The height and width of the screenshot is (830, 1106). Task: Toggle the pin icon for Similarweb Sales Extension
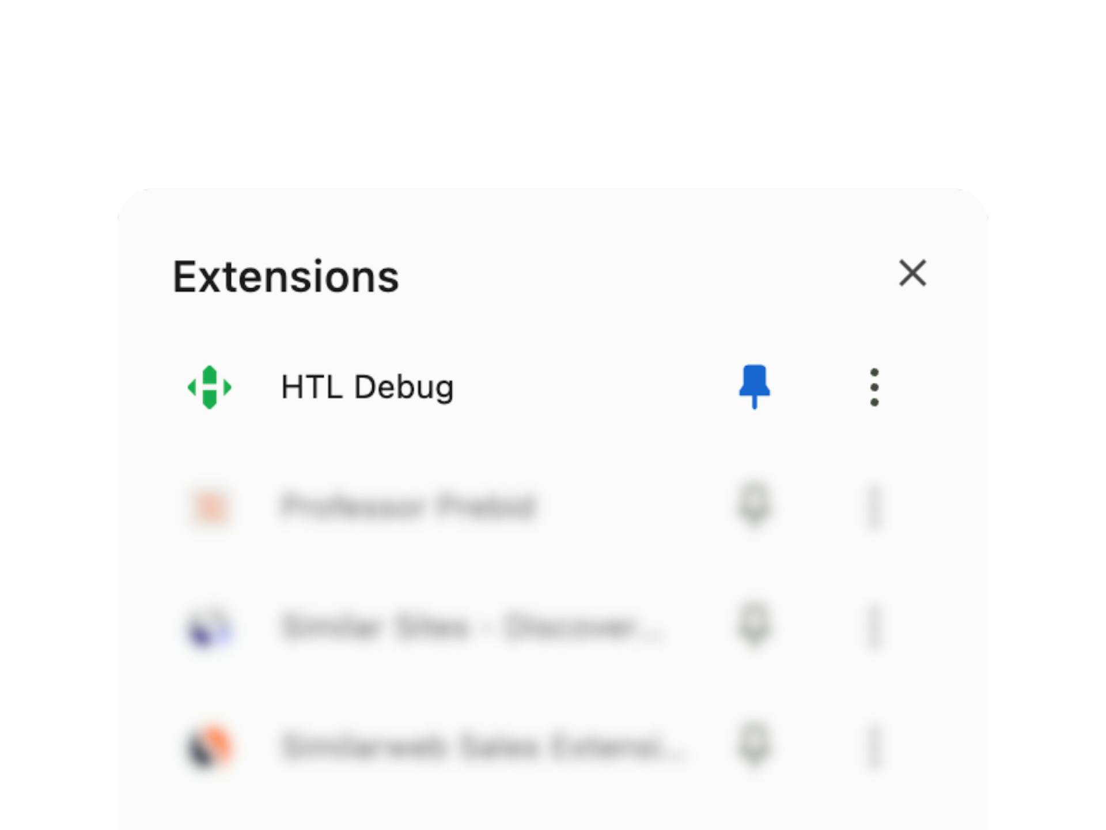pos(755,746)
